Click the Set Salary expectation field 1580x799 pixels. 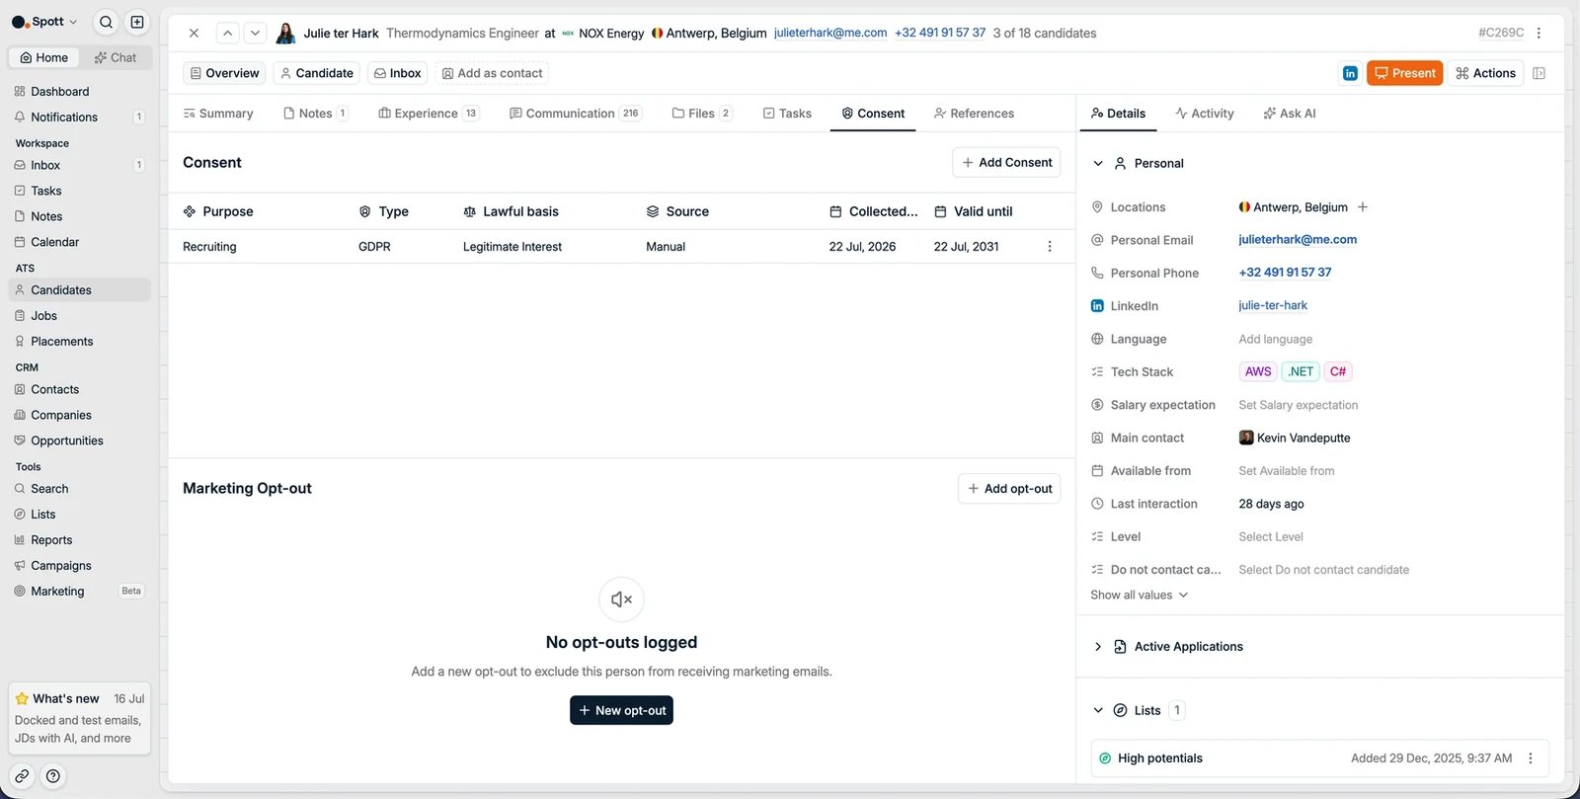pos(1298,405)
